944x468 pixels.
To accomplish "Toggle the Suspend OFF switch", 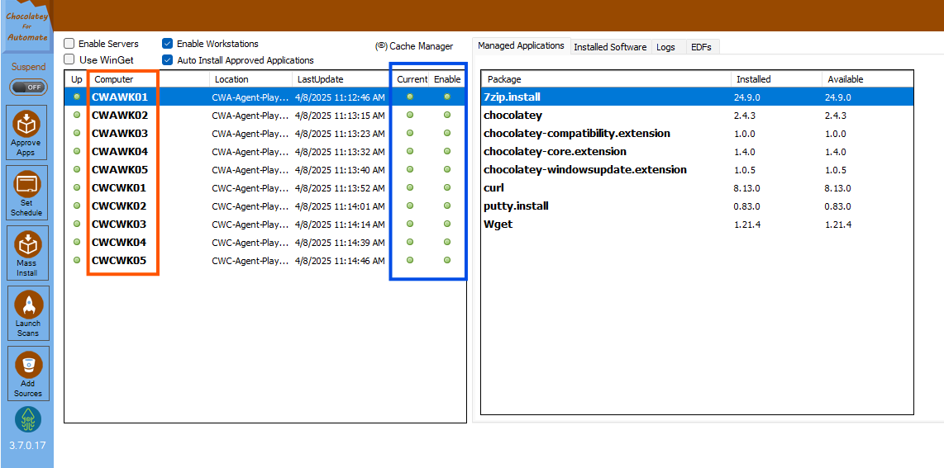I will pyautogui.click(x=28, y=87).
